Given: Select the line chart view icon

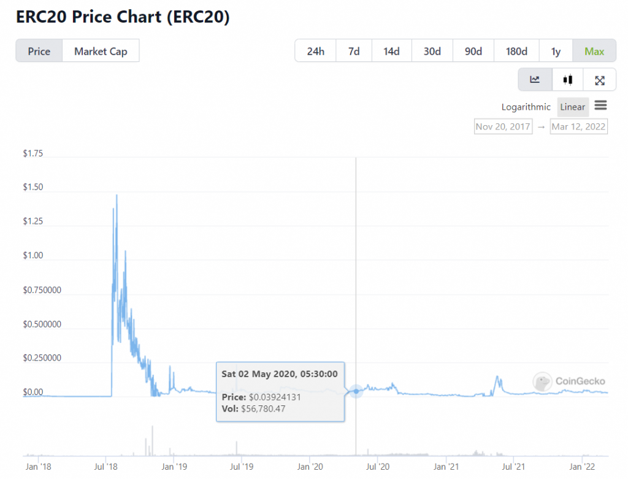Looking at the screenshot, I should click(535, 79).
